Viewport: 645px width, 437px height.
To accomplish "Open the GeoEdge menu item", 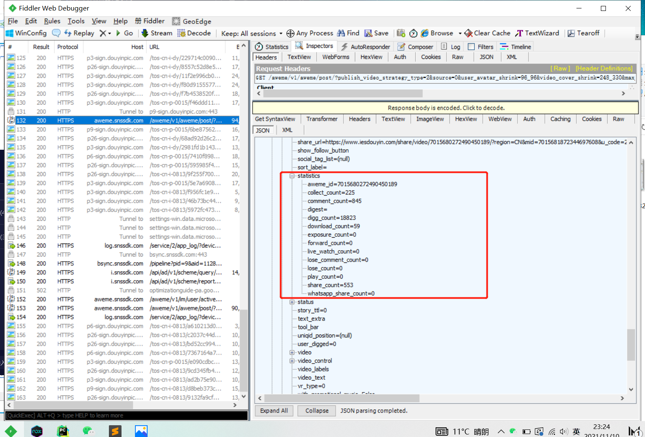I will tap(192, 21).
